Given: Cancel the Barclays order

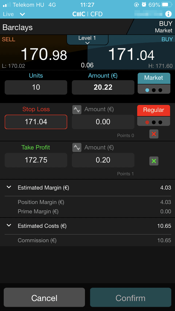Looking at the screenshot, I should point(44,297).
